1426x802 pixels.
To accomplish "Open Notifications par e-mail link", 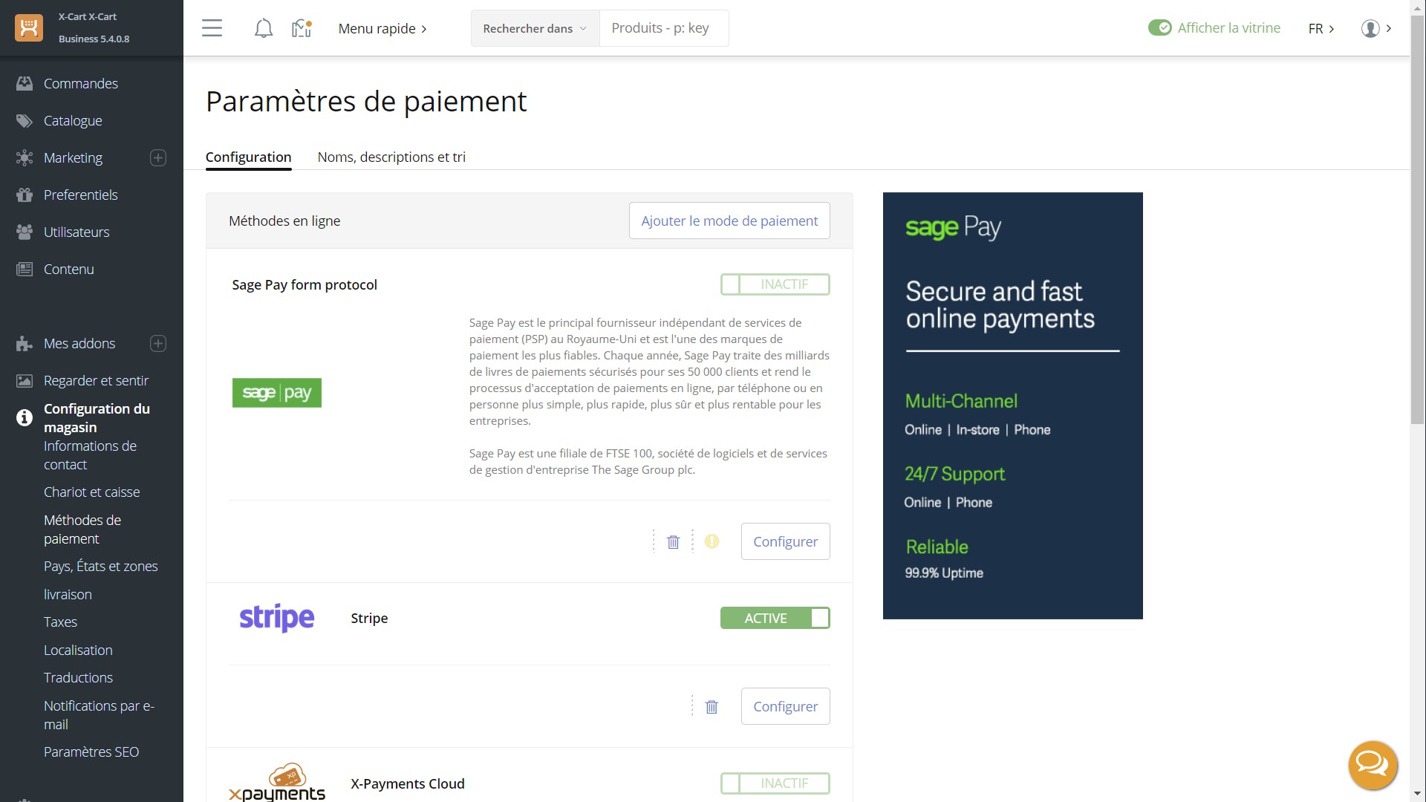I will (x=99, y=714).
